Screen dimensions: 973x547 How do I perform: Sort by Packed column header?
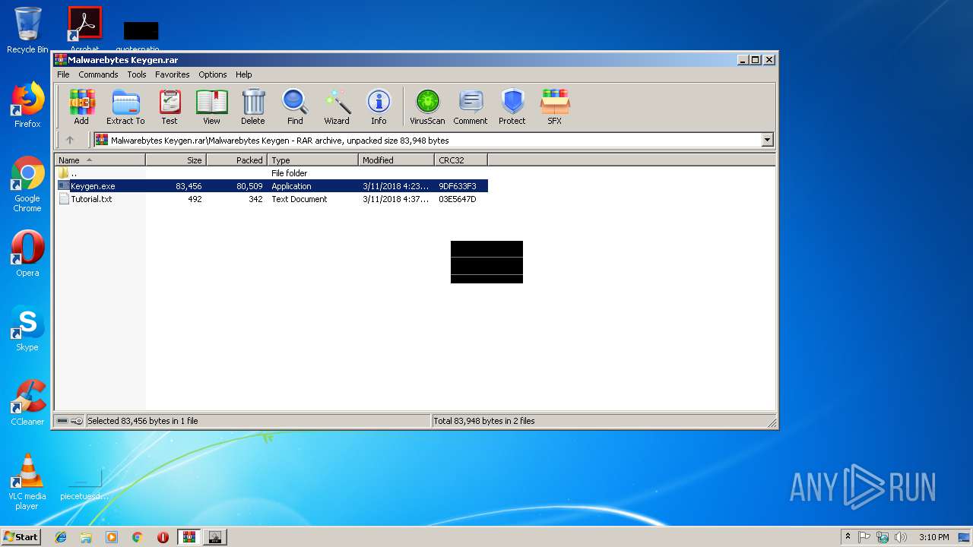click(237, 160)
